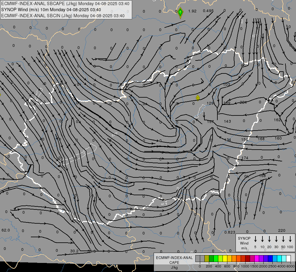The image size is (296, 272).
Task: Click the CAPE value 224
Action: pyautogui.click(x=243, y=102)
